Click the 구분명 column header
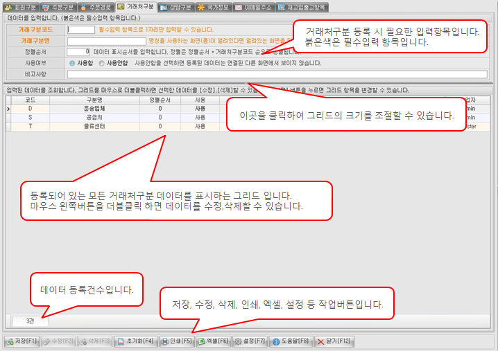Viewport: 498px width, 351px height. coord(94,100)
